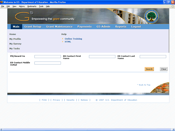
Task: Click the Help heading in submenu
Action: pos(64,34)
